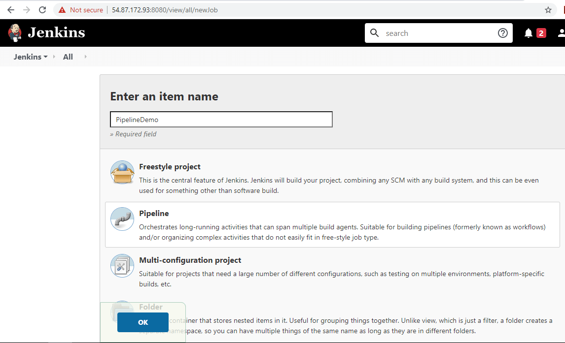Screen dimensions: 565x343
Task: Select the All view breadcrumb
Action: [68, 57]
